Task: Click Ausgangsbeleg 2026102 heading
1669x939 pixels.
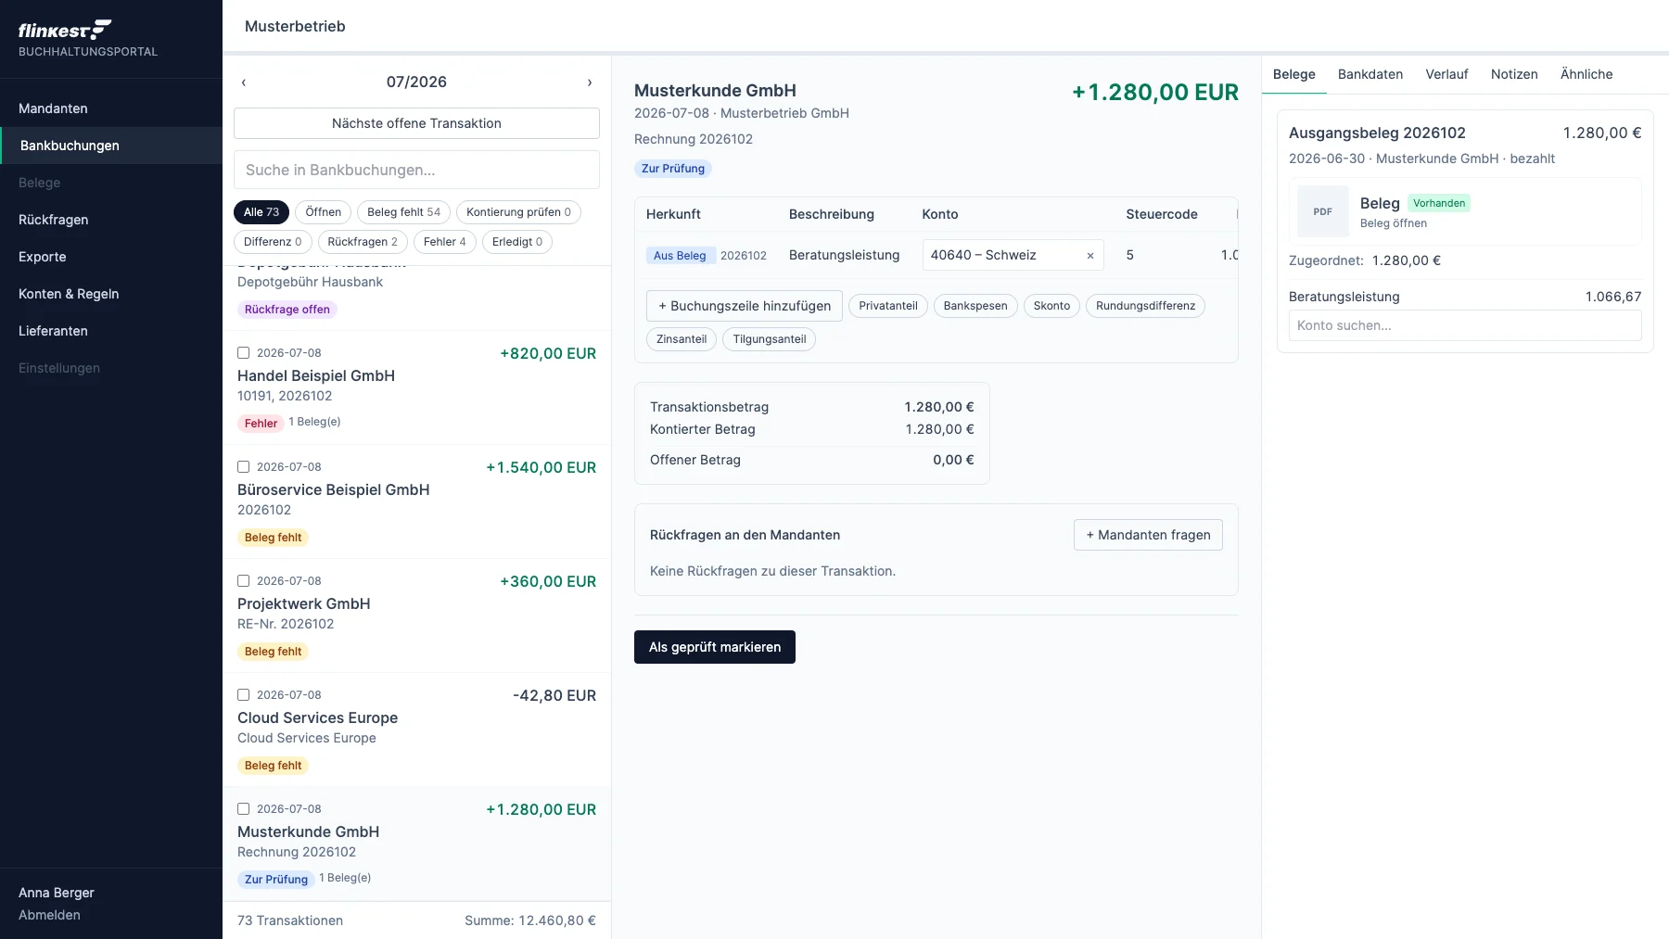Action: pyautogui.click(x=1377, y=133)
